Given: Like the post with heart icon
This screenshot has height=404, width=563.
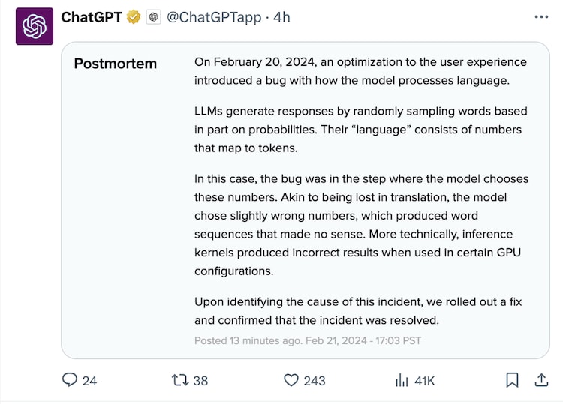Looking at the screenshot, I should [291, 380].
